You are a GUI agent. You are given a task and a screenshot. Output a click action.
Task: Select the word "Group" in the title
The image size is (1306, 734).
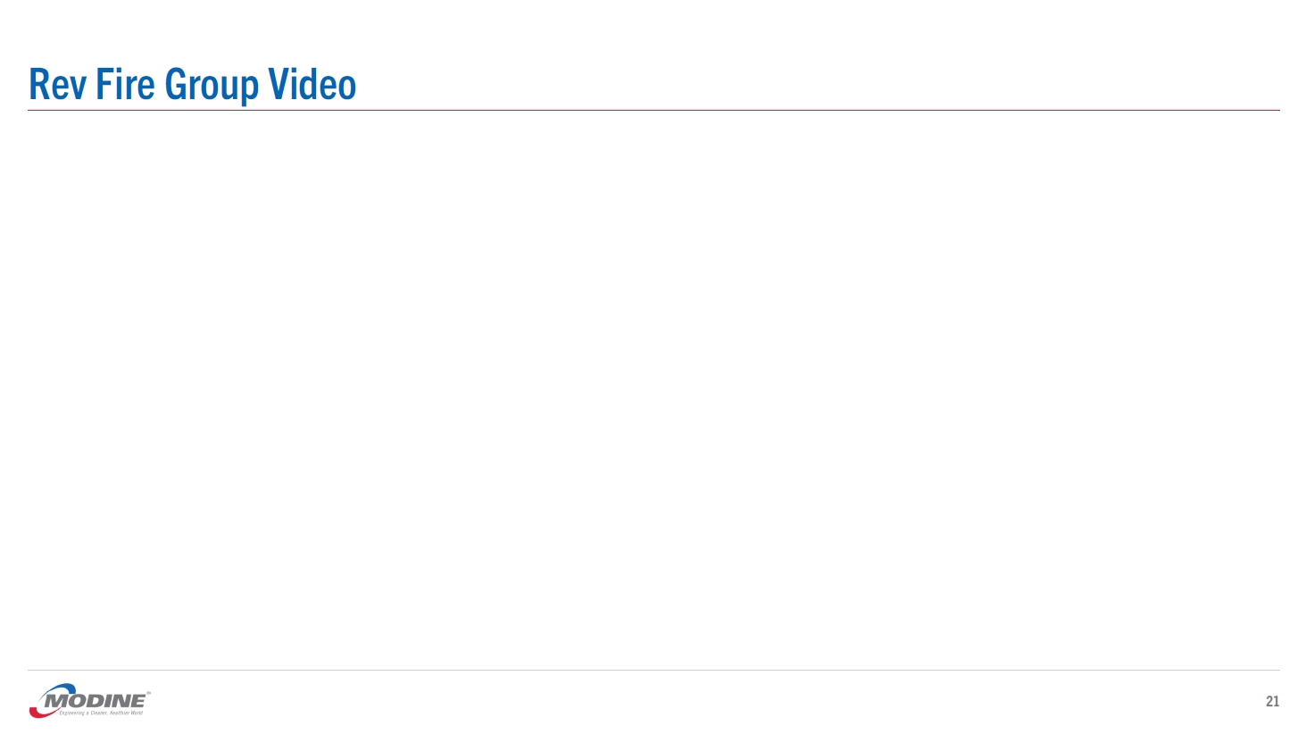click(x=212, y=85)
